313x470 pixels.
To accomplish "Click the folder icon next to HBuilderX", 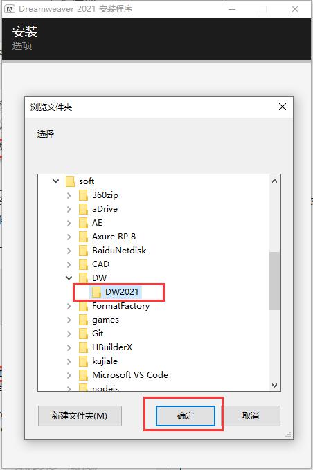I will point(83,347).
